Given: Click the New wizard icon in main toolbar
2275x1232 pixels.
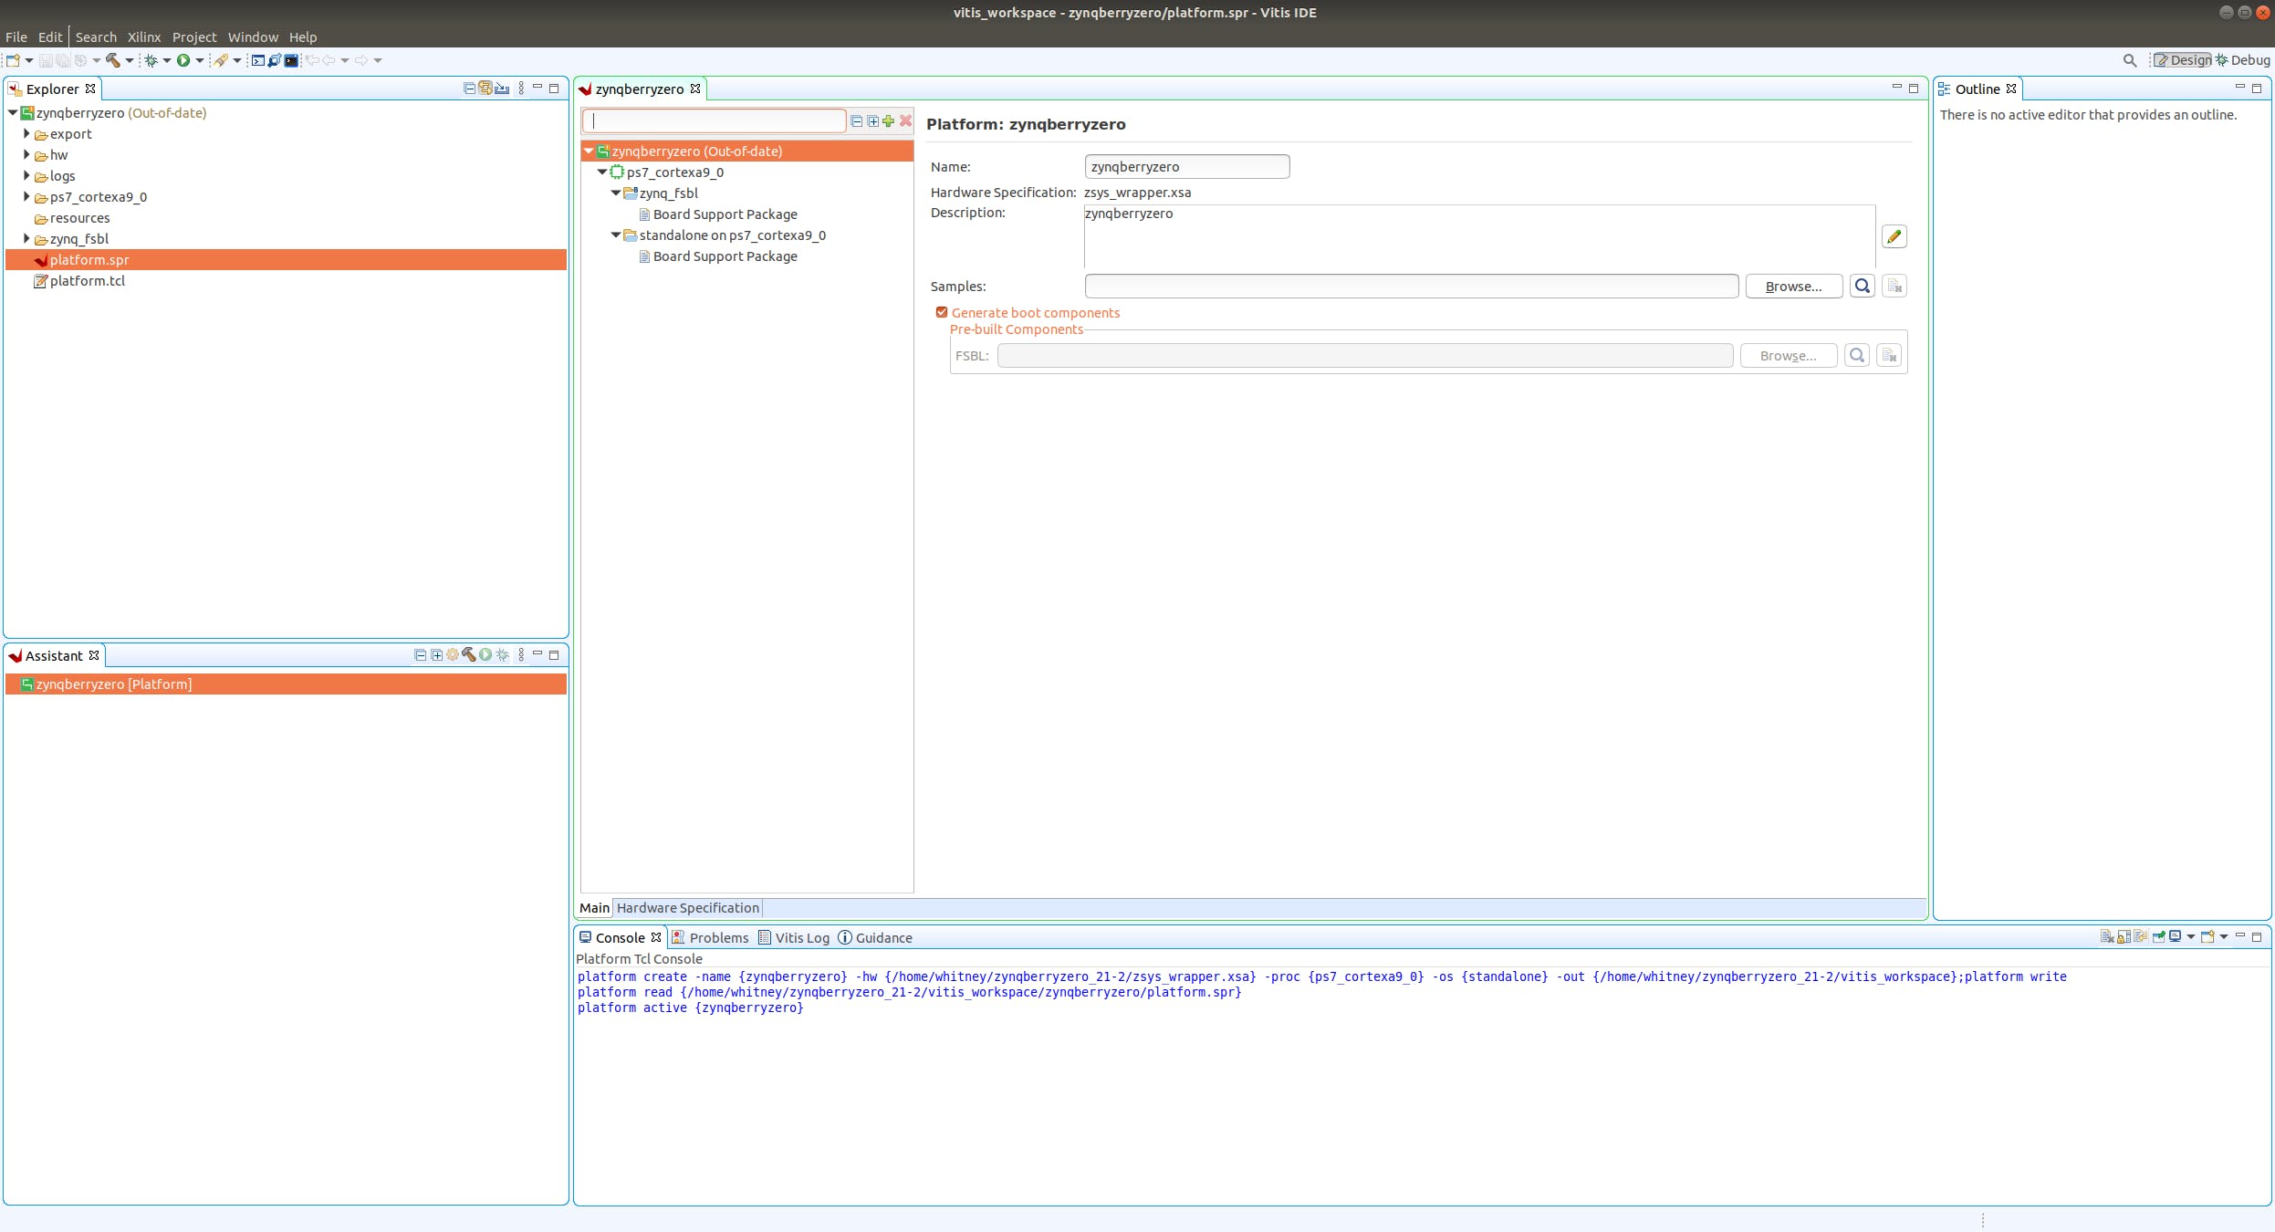Looking at the screenshot, I should coord(13,60).
